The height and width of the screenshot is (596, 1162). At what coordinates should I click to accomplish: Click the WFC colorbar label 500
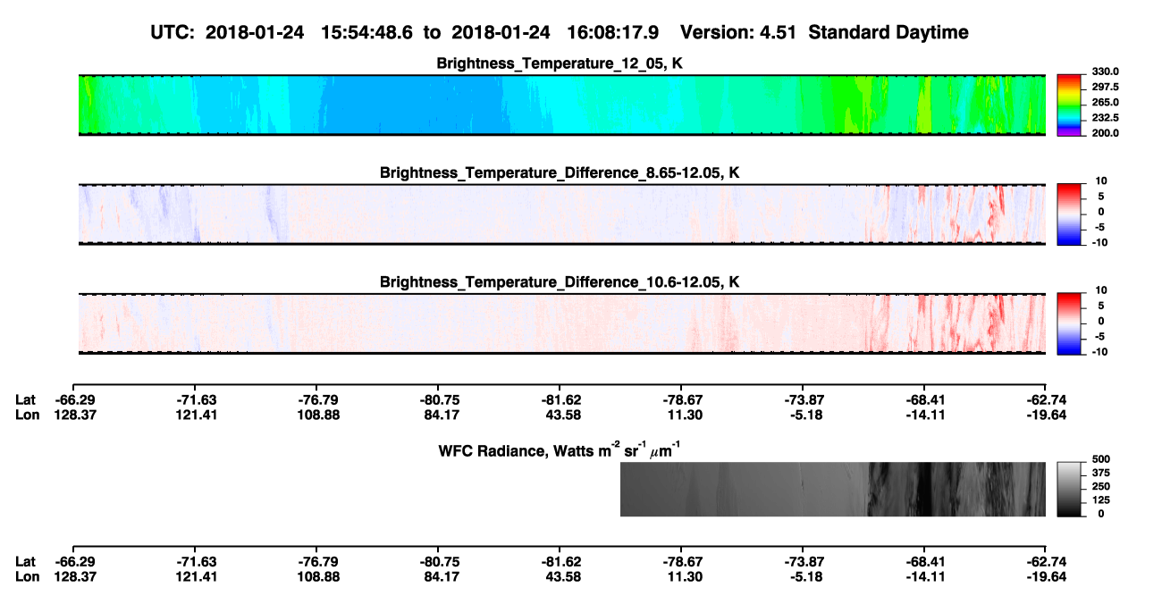[1102, 458]
